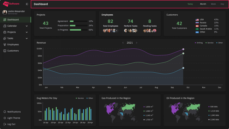The width and height of the screenshot is (229, 129).
Task: Click the Customers icon in sidebar
Action: pos(5,51)
